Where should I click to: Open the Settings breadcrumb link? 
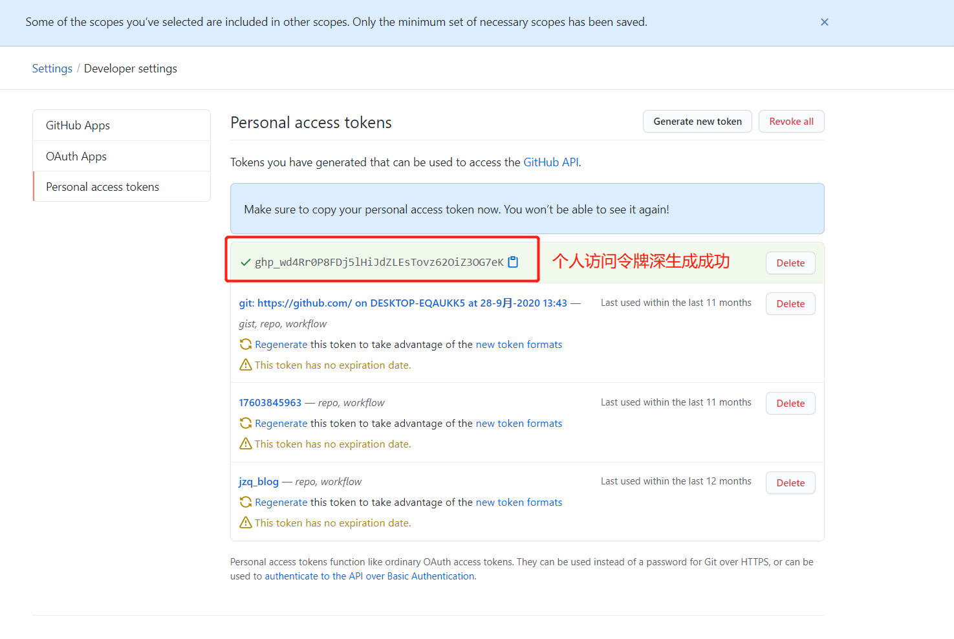(x=52, y=68)
